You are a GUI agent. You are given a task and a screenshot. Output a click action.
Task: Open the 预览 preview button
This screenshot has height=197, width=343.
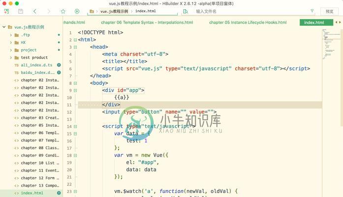click(329, 11)
